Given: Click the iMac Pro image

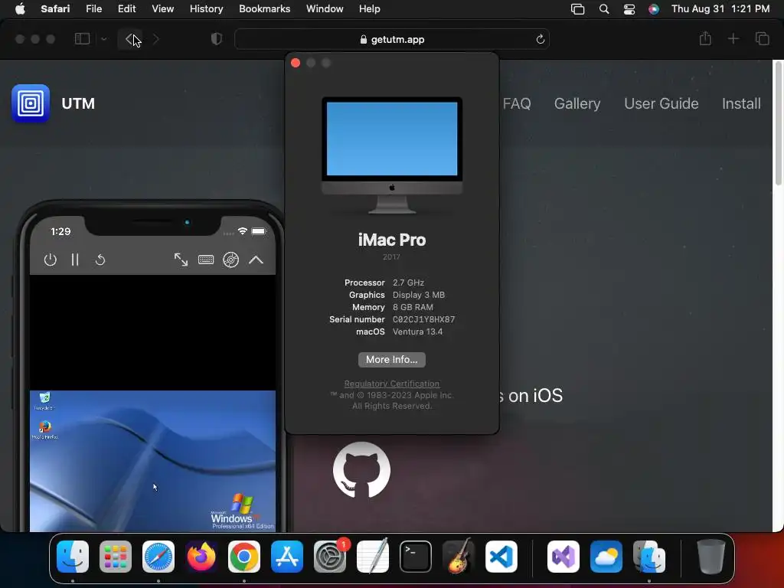Looking at the screenshot, I should 391,155.
